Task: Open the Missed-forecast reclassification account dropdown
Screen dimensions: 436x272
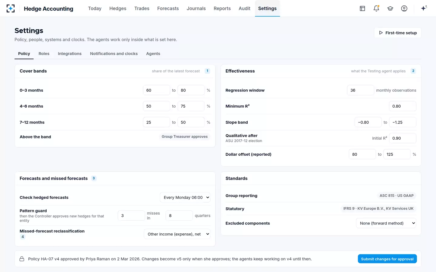Action: [177, 234]
